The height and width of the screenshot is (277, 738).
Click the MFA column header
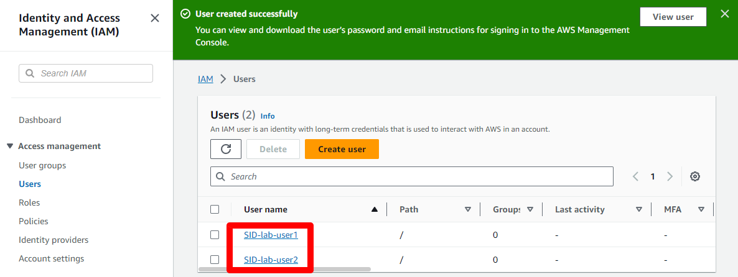coord(673,209)
